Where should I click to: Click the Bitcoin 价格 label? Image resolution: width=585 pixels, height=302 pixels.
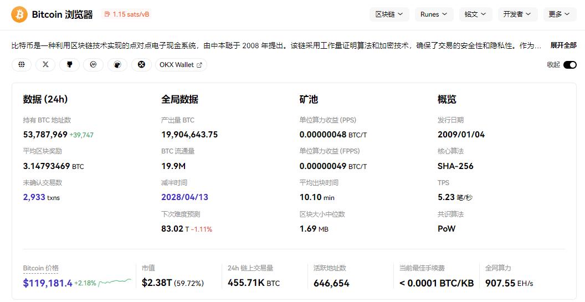click(x=40, y=268)
